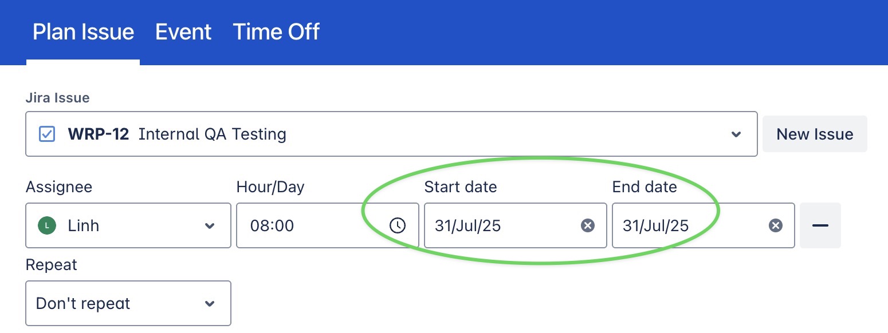Image resolution: width=888 pixels, height=333 pixels.
Task: Click the minus icon beside End date
Action: tap(820, 225)
